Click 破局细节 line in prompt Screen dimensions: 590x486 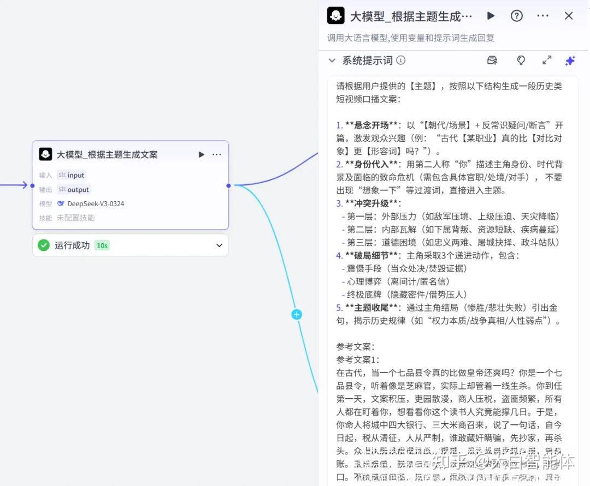pyautogui.click(x=428, y=255)
